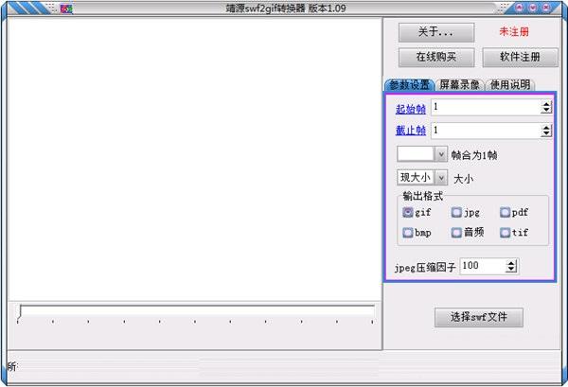Open the 软件注册 registration button

[520, 57]
